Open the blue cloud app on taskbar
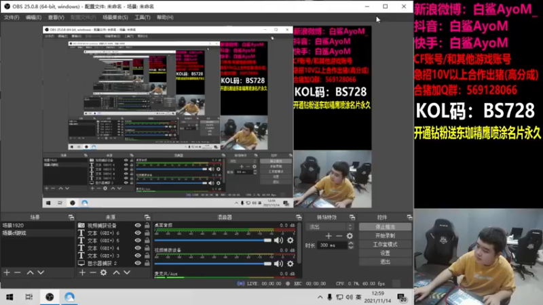 coord(70,297)
